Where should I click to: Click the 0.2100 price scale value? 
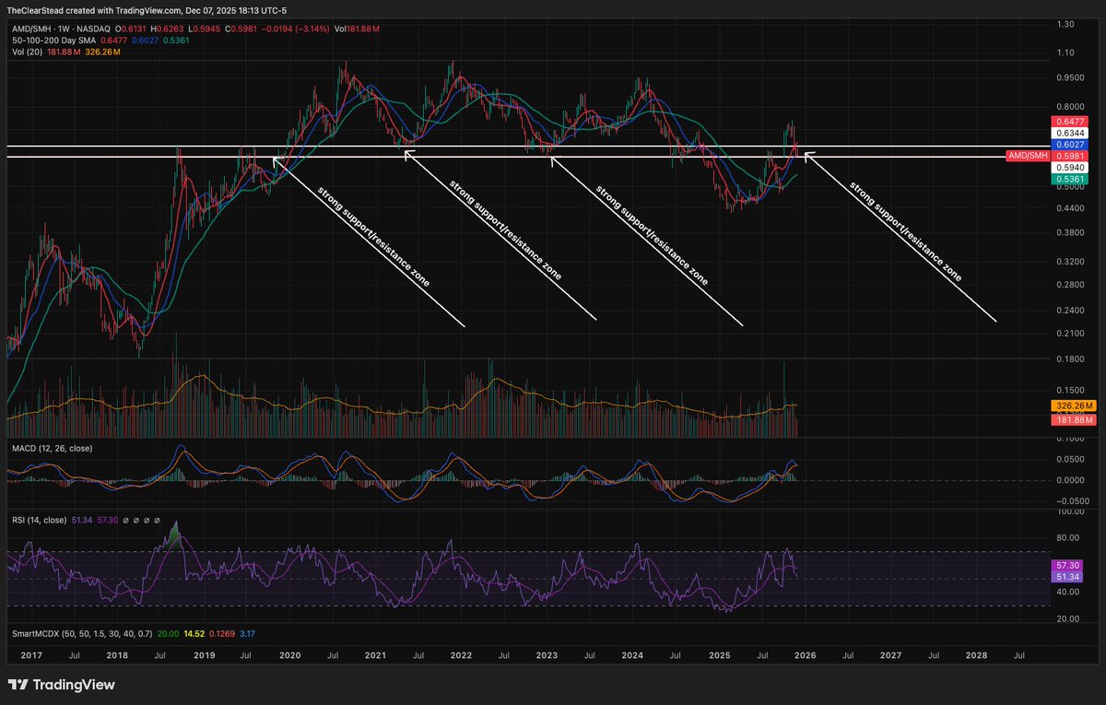coord(1070,333)
